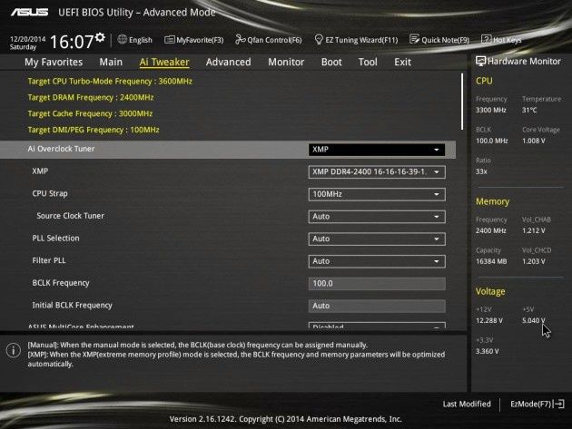
Task: Expand the Ai Overclock Tuner dropdown
Action: pyautogui.click(x=377, y=150)
